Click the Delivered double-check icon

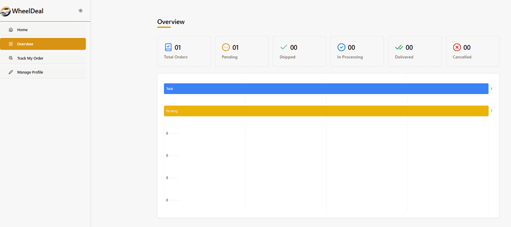pos(399,47)
